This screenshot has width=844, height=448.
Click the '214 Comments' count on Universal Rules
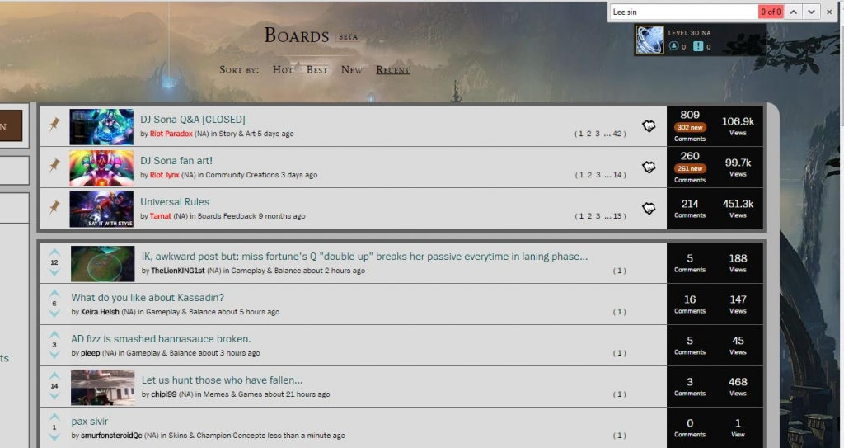pyautogui.click(x=690, y=208)
